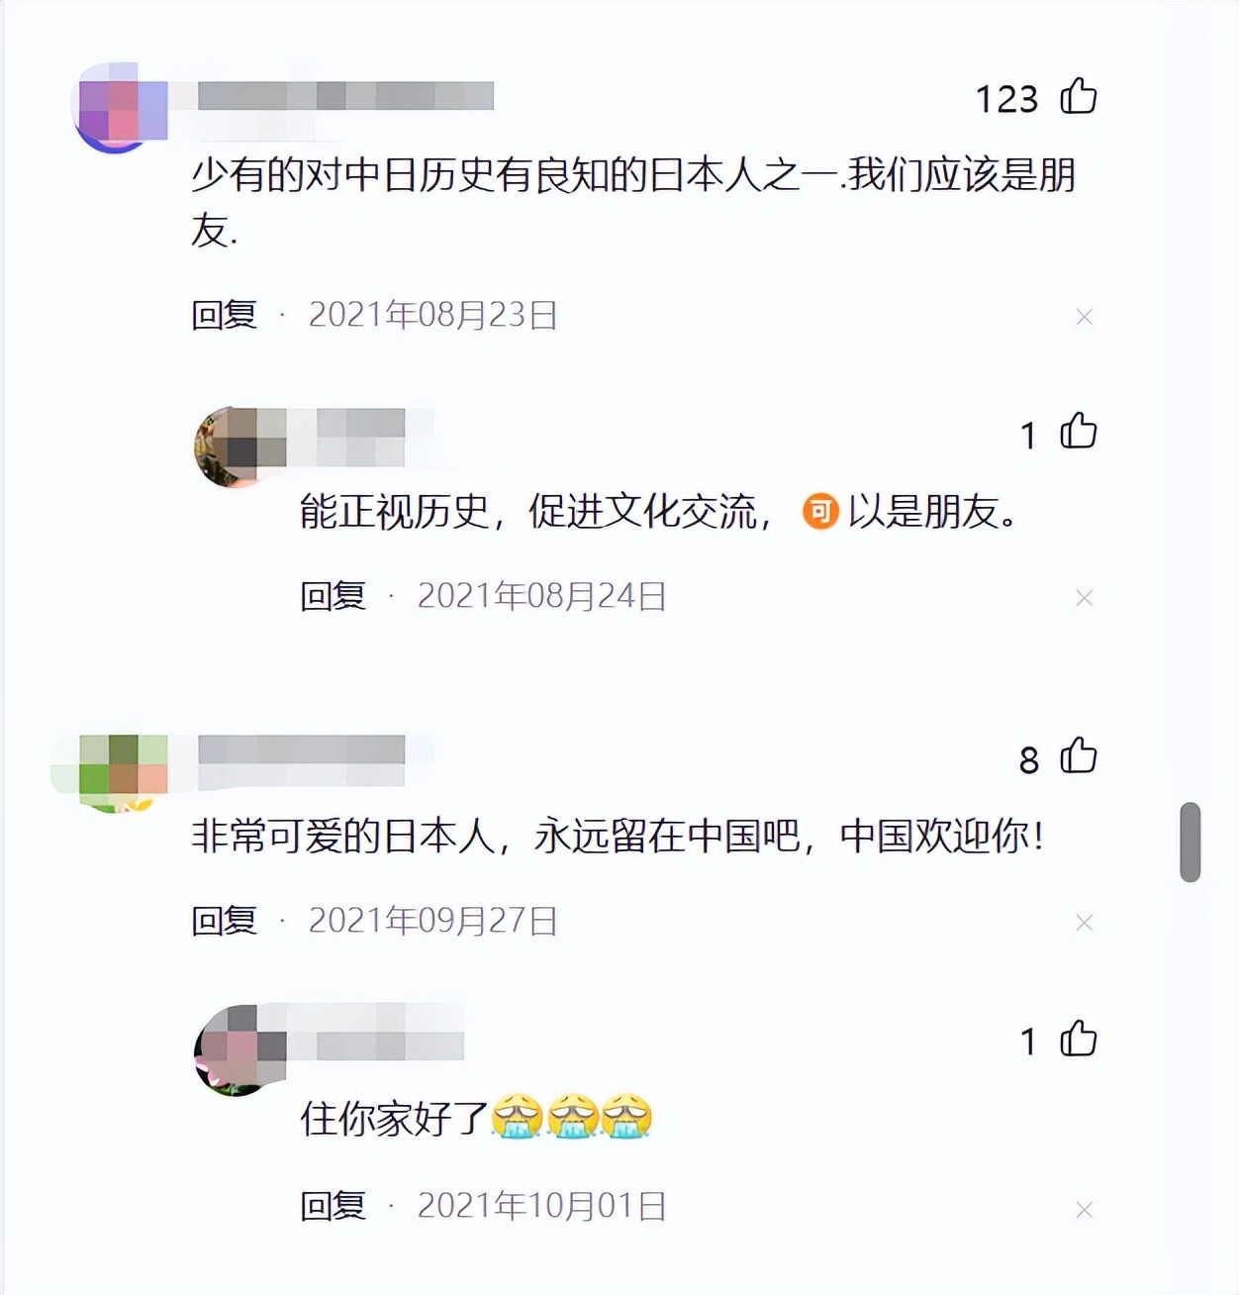Reply to the comment dated 2021年08月23日
Image resolution: width=1239 pixels, height=1295 pixels.
(x=224, y=315)
